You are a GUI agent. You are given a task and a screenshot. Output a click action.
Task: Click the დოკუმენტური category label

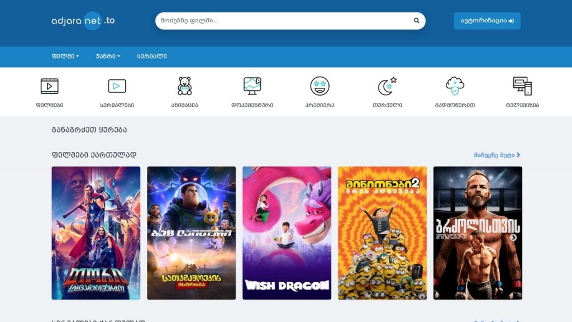[252, 105]
